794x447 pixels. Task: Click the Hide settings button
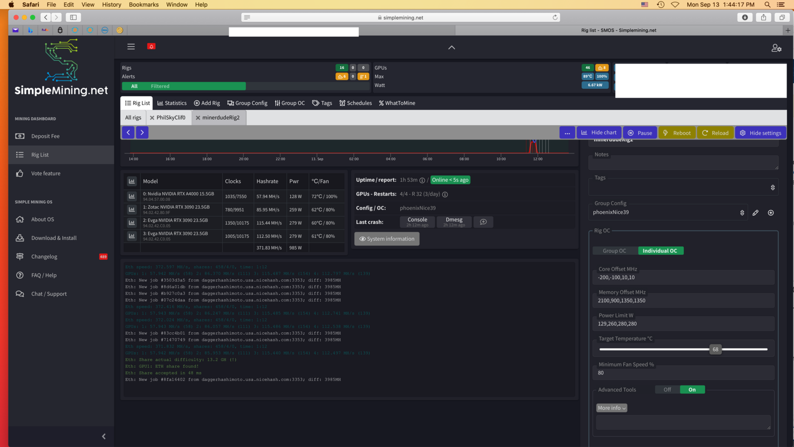point(761,133)
